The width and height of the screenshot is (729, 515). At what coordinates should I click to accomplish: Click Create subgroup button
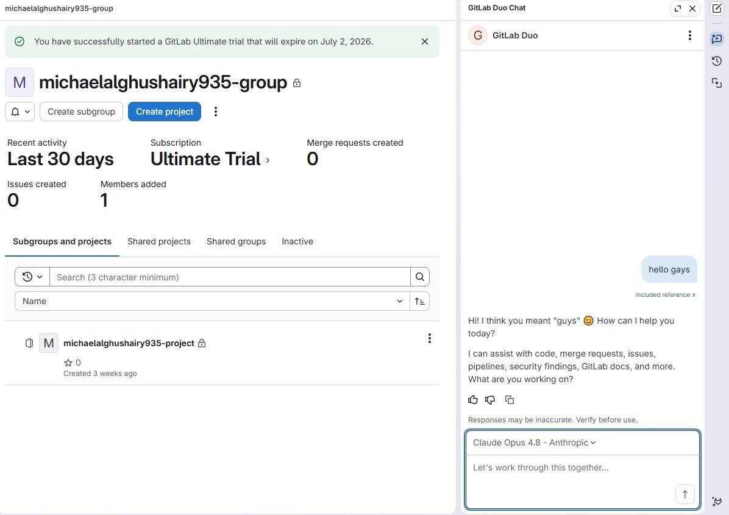pos(81,112)
